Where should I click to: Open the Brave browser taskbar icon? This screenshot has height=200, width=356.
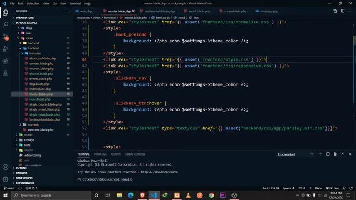coord(142,195)
